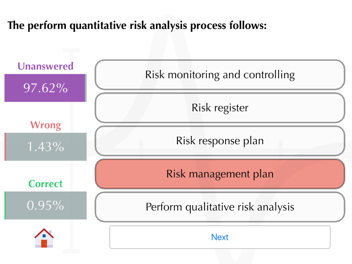Click the green Correct label

coord(45,184)
